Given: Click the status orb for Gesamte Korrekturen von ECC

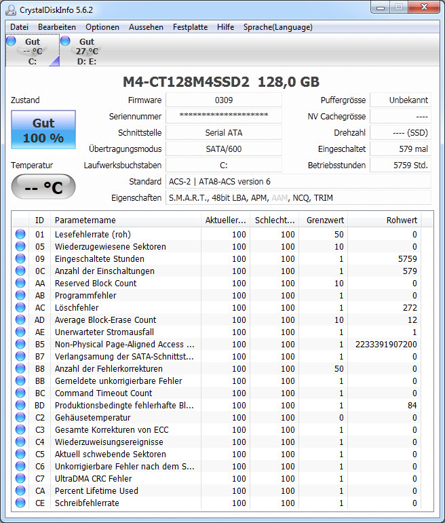Looking at the screenshot, I should tap(20, 429).
